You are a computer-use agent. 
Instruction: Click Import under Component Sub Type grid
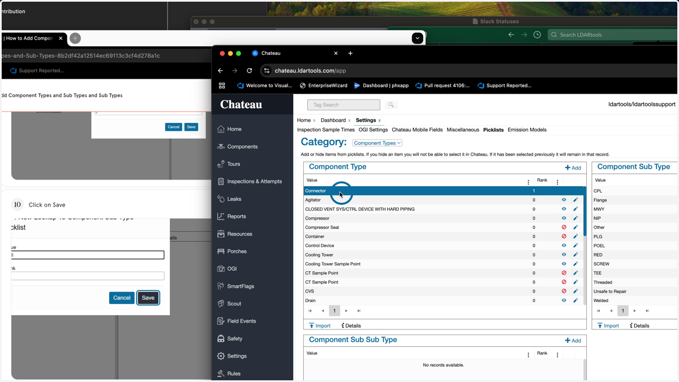[x=608, y=325]
